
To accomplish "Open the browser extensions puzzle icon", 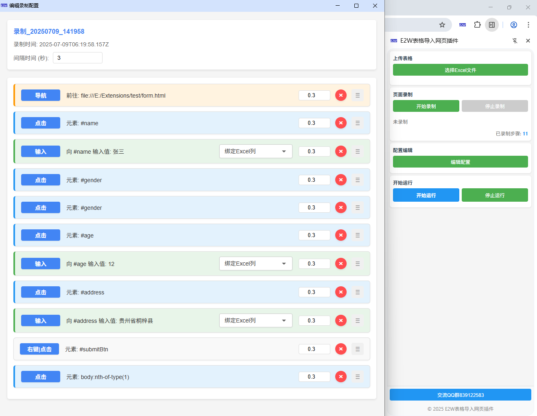I will pos(477,25).
